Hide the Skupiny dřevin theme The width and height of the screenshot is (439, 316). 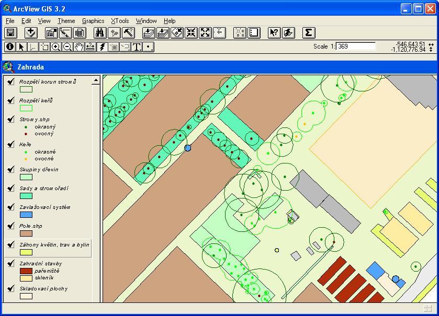tap(11, 169)
